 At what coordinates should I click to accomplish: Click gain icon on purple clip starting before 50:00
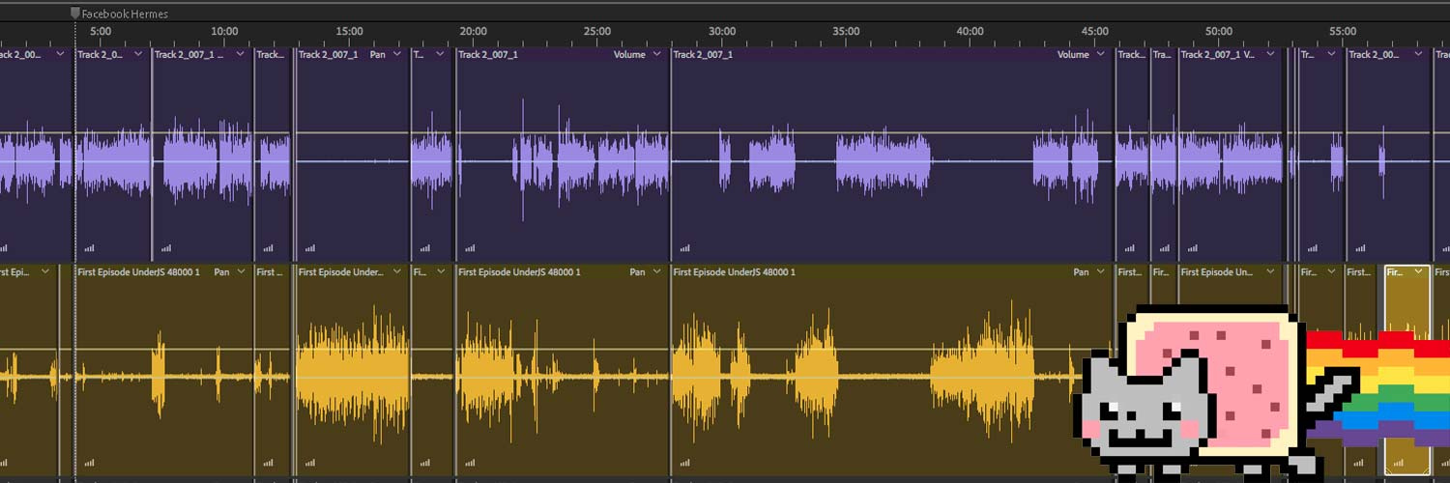pos(1191,248)
